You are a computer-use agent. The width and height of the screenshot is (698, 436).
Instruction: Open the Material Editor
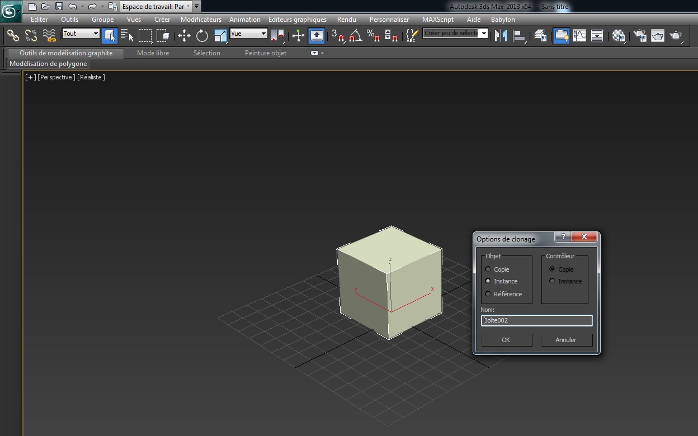(618, 36)
